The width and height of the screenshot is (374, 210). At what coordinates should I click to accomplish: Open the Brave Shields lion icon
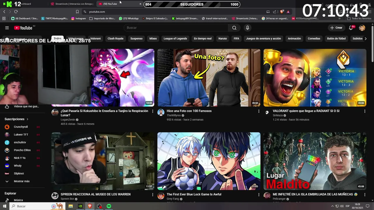(282, 12)
